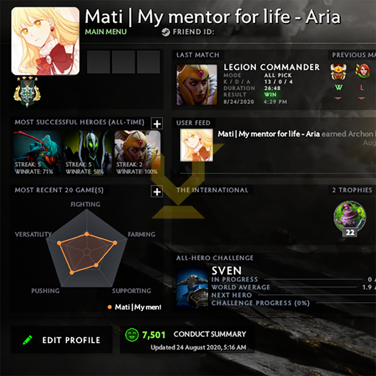Expand the Most Recent 20 Games plus button

tap(157, 192)
